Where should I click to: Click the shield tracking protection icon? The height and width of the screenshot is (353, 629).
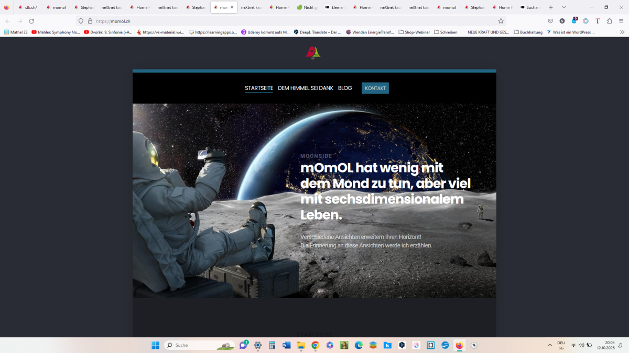click(81, 21)
